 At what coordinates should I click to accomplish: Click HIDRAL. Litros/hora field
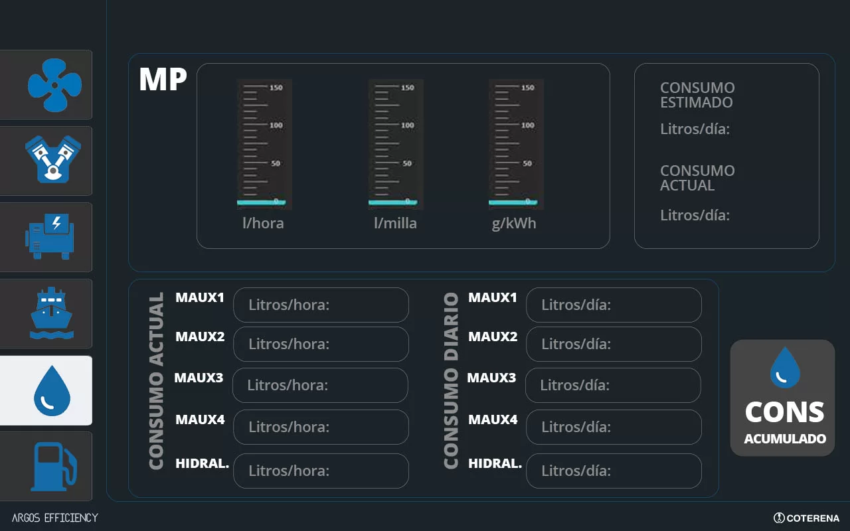(321, 471)
